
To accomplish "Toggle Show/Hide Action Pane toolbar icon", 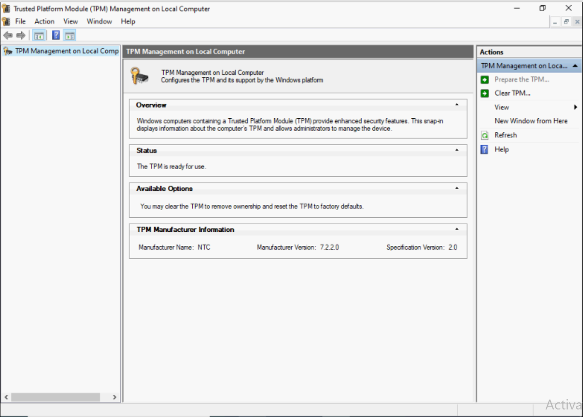I will (x=70, y=35).
